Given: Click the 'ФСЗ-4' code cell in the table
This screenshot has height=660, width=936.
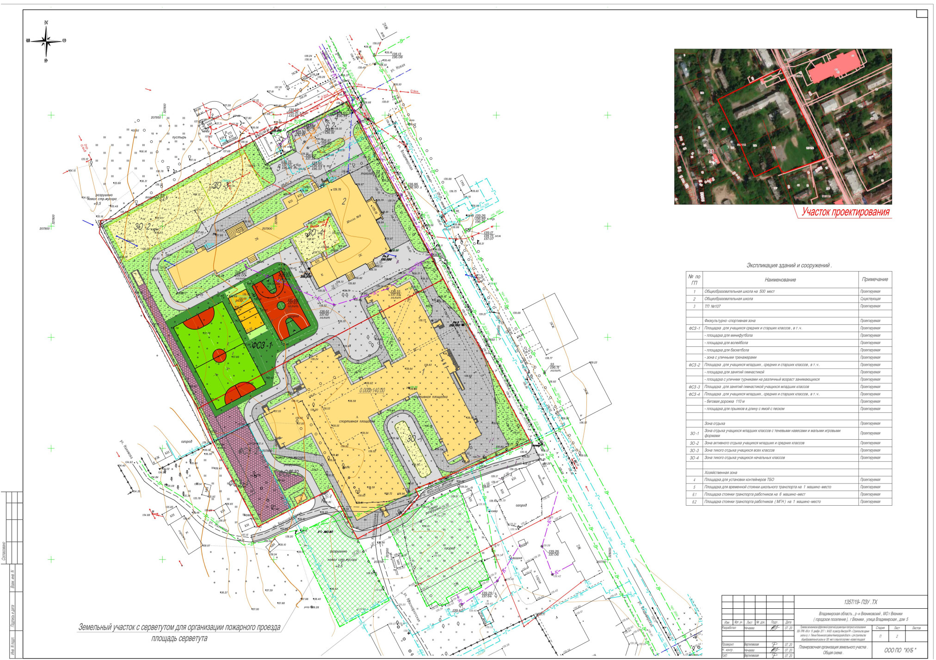Looking at the screenshot, I should (x=694, y=394).
